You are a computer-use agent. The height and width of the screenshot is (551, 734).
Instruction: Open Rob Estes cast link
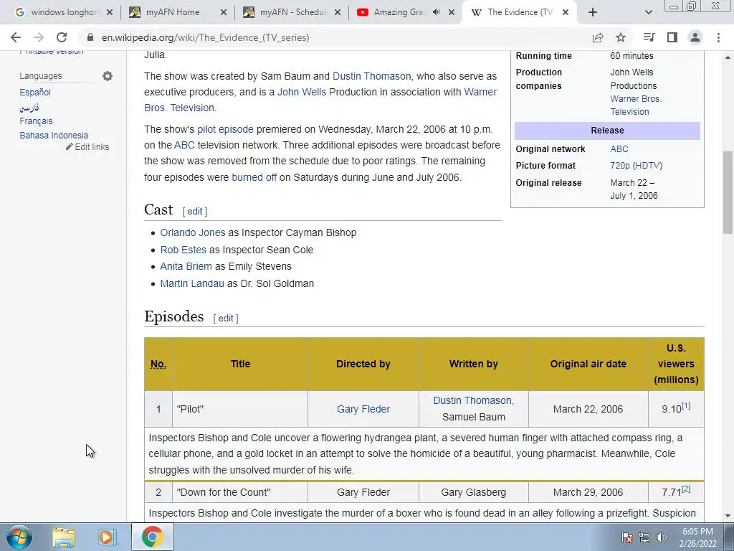(183, 250)
